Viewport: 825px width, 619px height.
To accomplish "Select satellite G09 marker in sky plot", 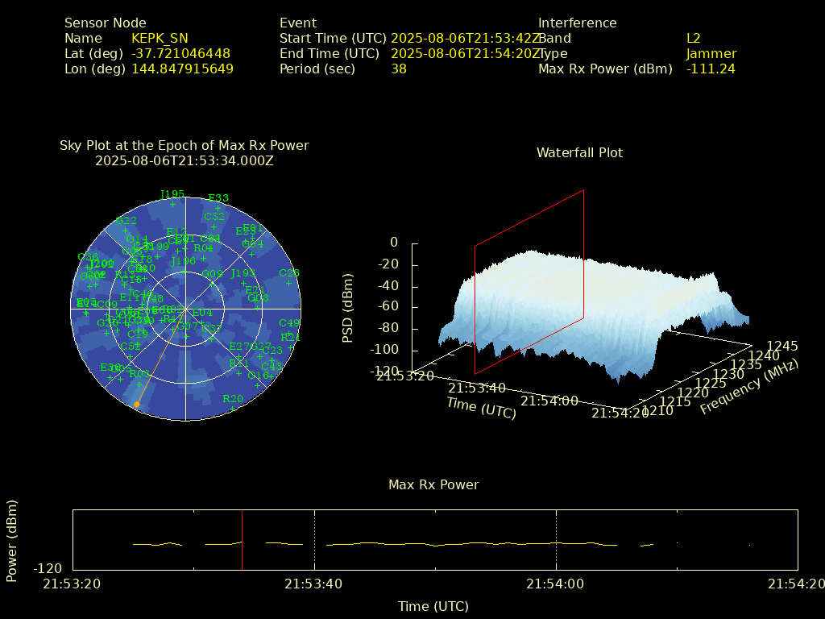I will pyautogui.click(x=212, y=284).
